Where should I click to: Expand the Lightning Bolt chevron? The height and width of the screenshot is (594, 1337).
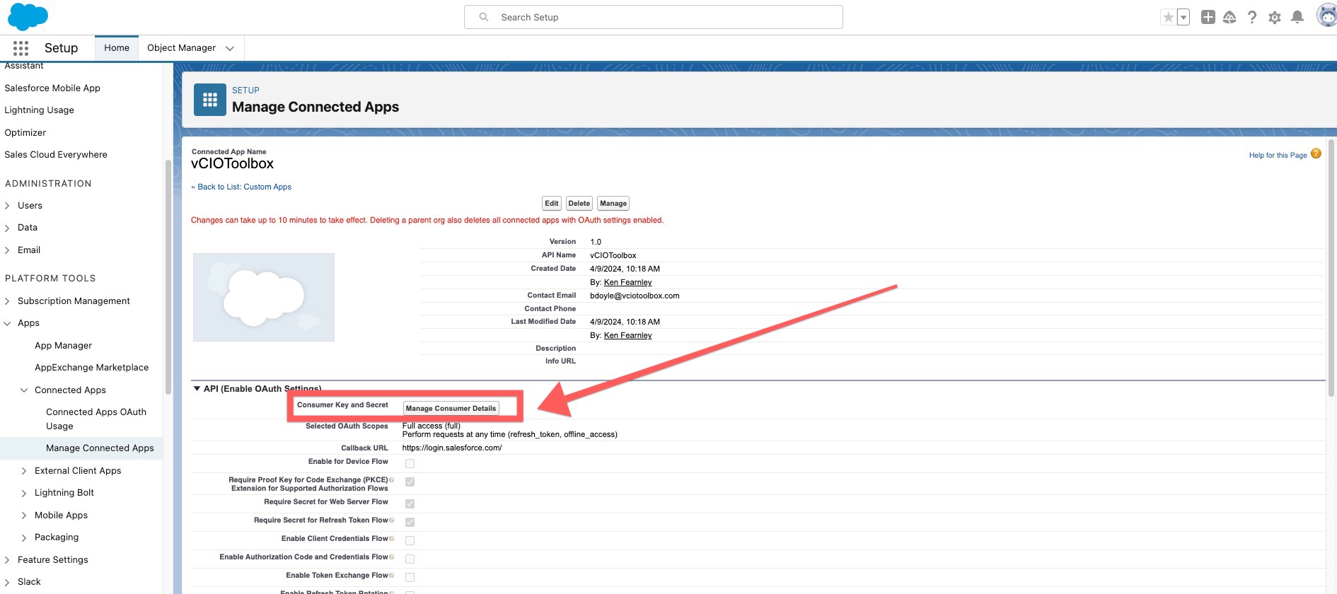(24, 493)
